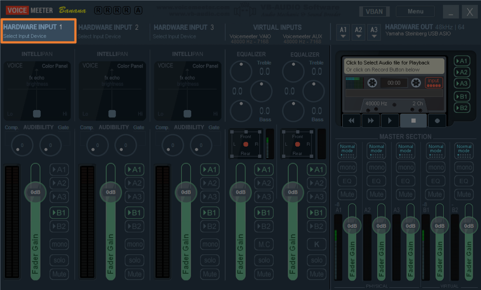The image size is (481, 290).
Task: Stop the cassette recorder playback
Action: [x=413, y=120]
